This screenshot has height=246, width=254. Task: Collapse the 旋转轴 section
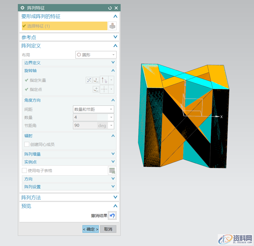(69, 71)
